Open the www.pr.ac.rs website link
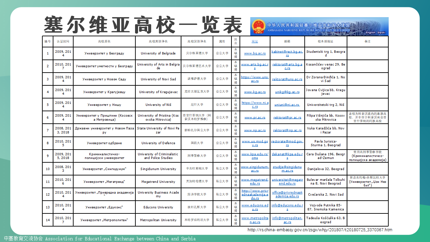430x242 pixels. click(x=255, y=117)
